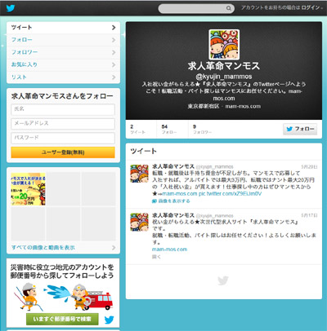Open mam-mos.com link in 5月17日 tweet
The width and height of the screenshot is (327, 331).
point(169,249)
